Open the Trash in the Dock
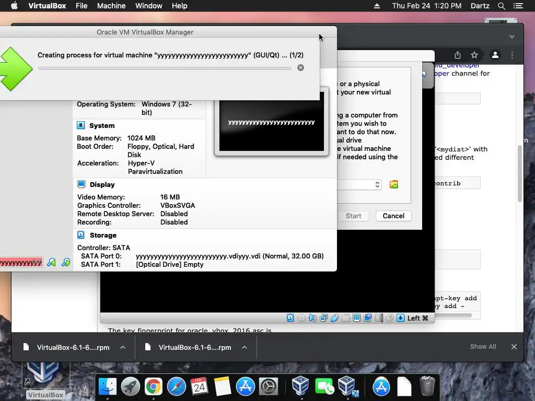The image size is (535, 401). tap(427, 386)
